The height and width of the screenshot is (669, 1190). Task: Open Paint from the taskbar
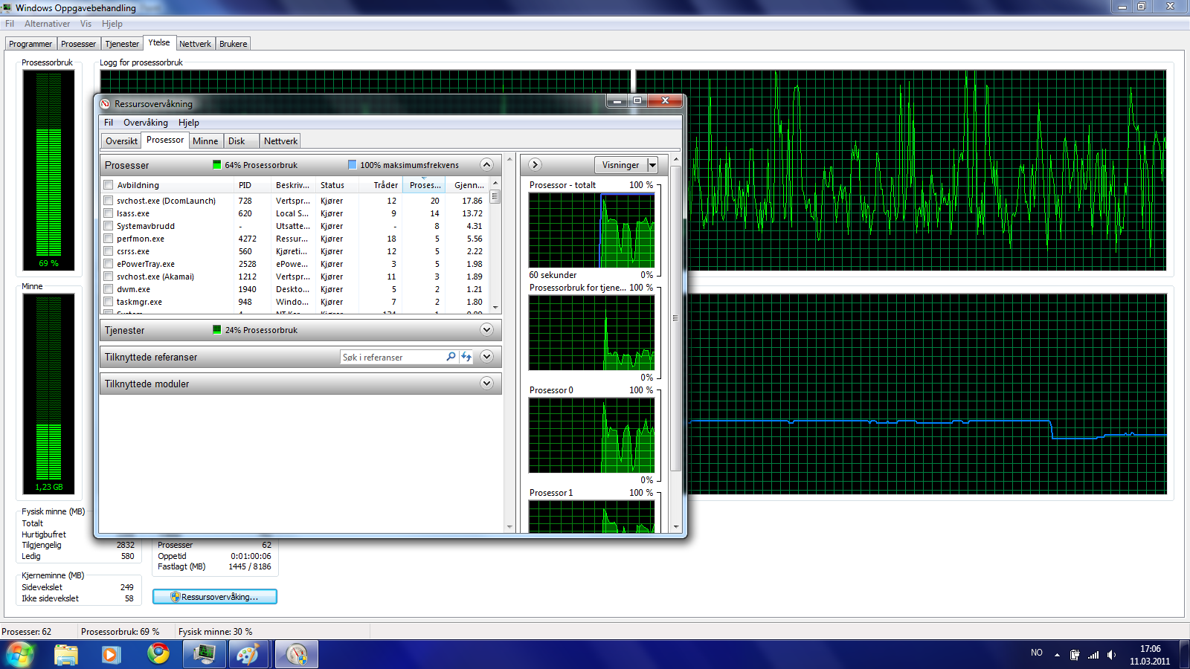[x=248, y=654]
